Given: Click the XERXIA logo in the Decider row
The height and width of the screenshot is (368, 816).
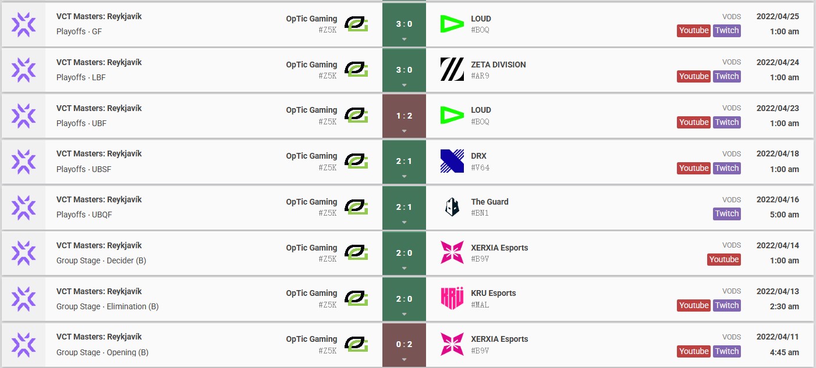Looking at the screenshot, I should [452, 253].
